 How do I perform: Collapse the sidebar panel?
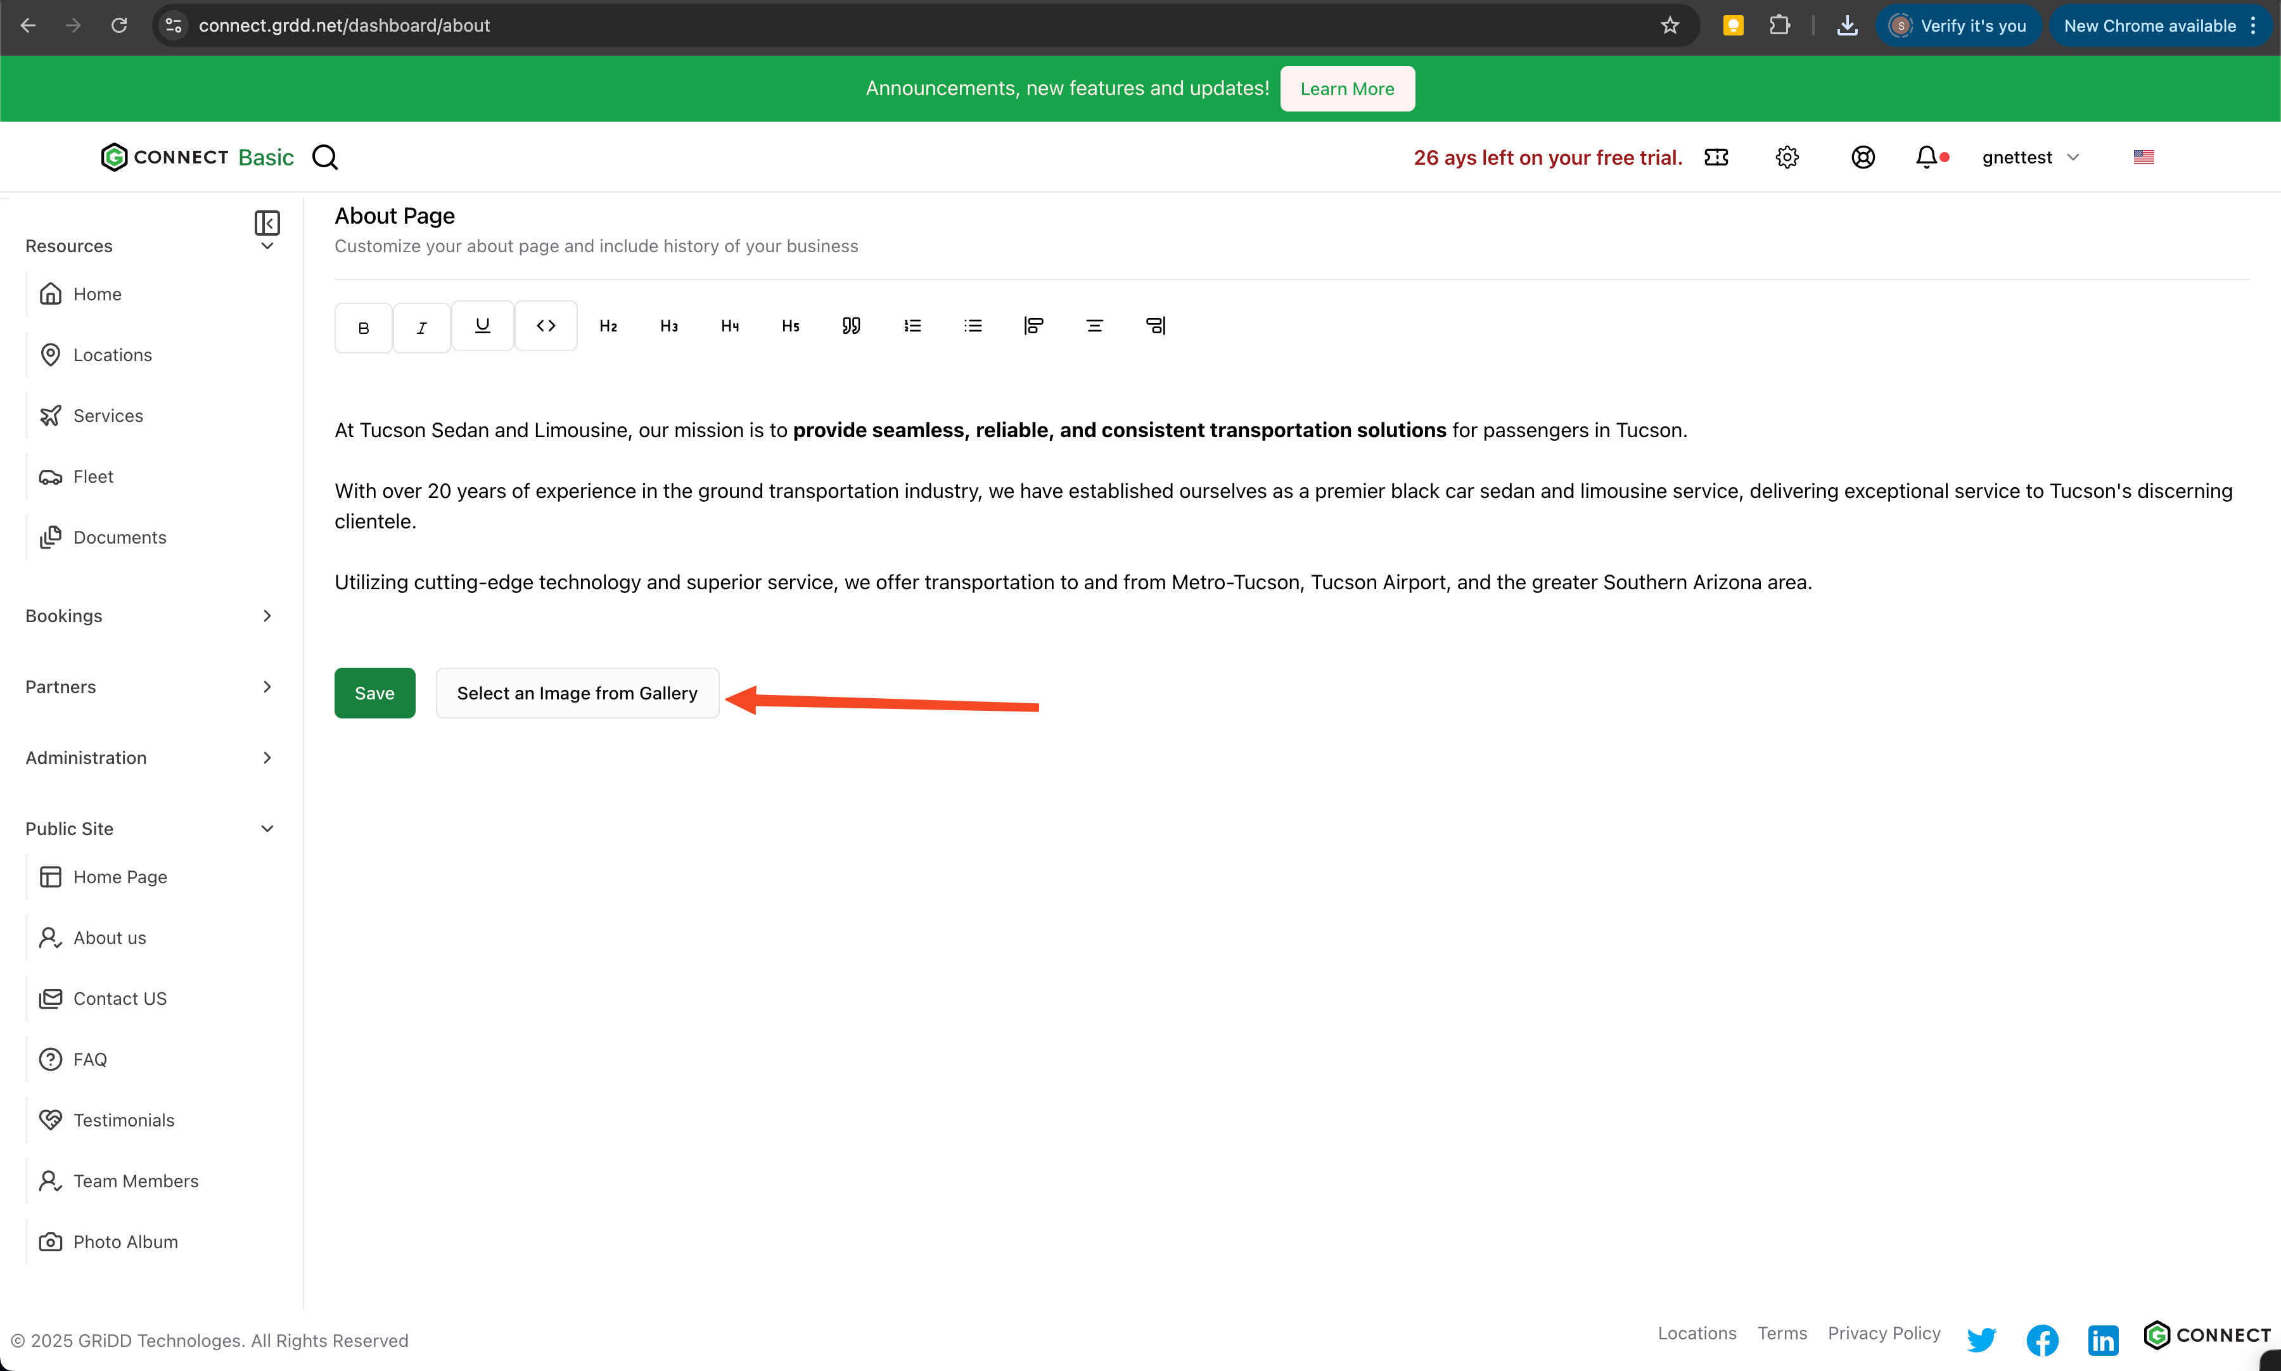click(x=267, y=222)
